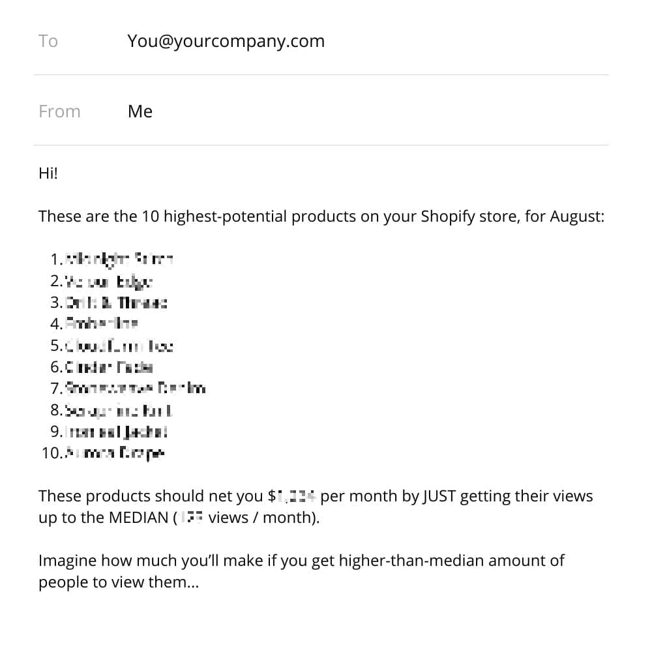Select blurred product item number 6

pos(110,367)
